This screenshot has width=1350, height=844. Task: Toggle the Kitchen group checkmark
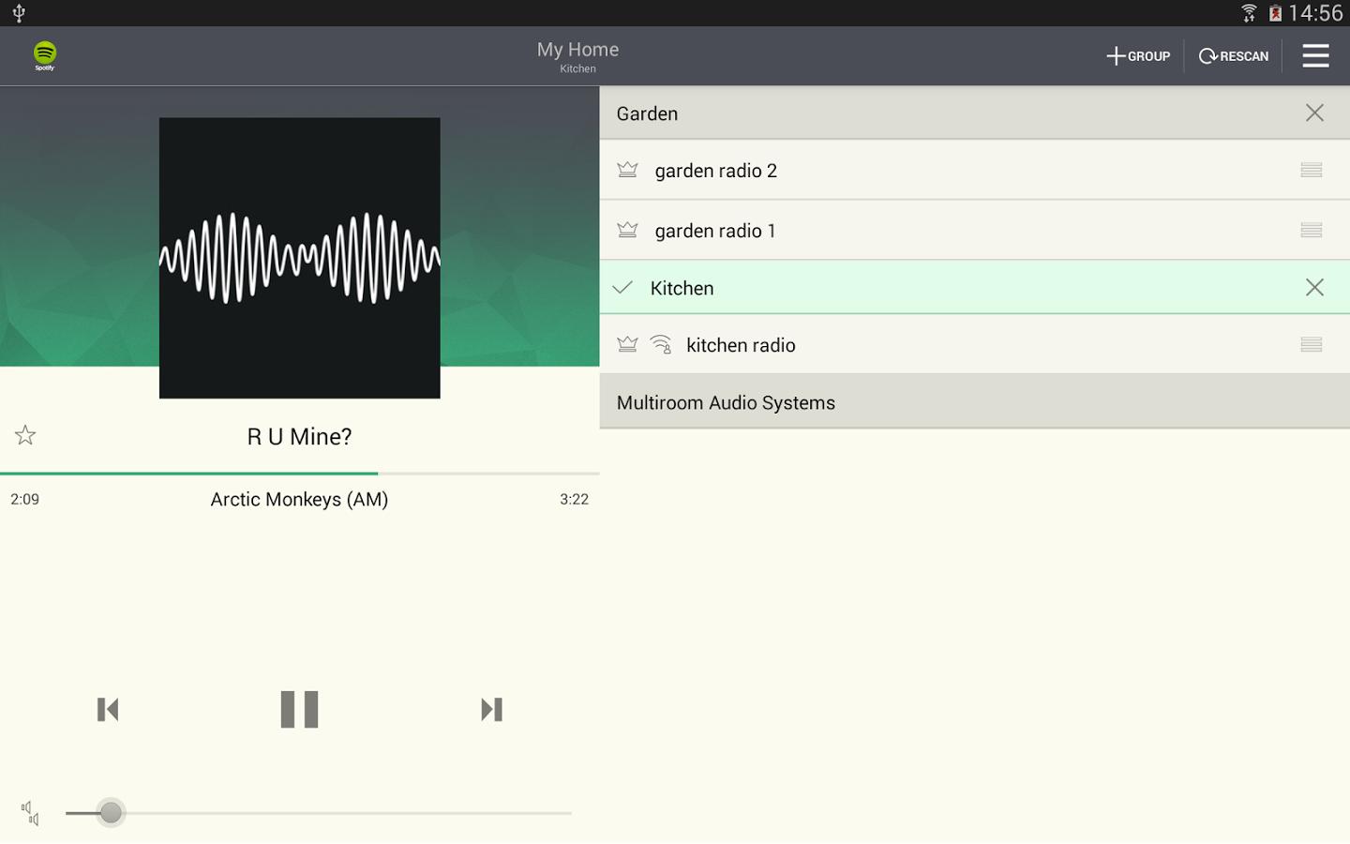[622, 287]
